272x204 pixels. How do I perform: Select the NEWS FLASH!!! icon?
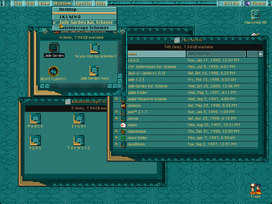point(53,71)
